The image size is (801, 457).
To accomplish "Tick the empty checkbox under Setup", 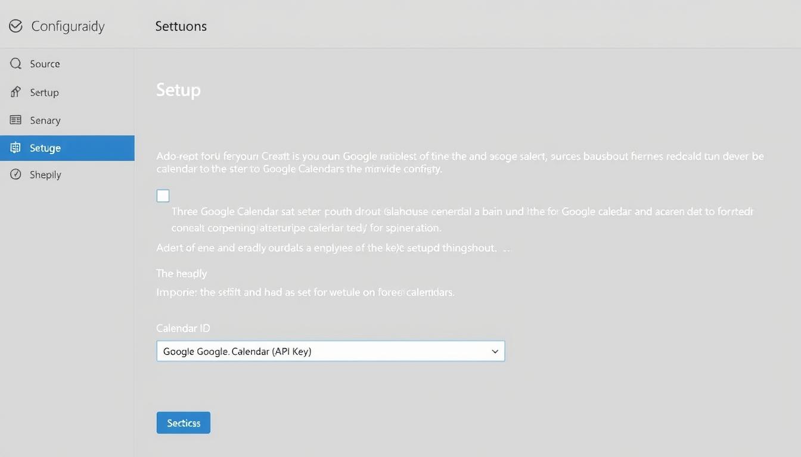I will [163, 196].
